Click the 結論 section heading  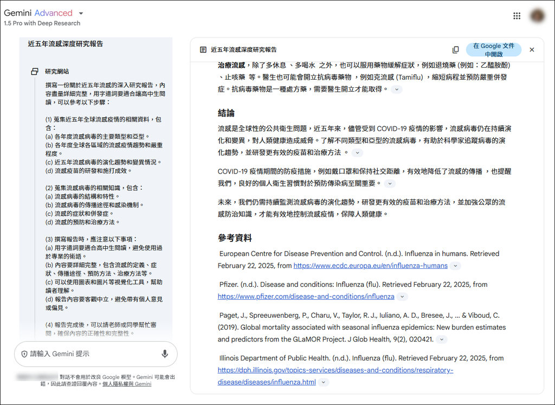pyautogui.click(x=226, y=113)
